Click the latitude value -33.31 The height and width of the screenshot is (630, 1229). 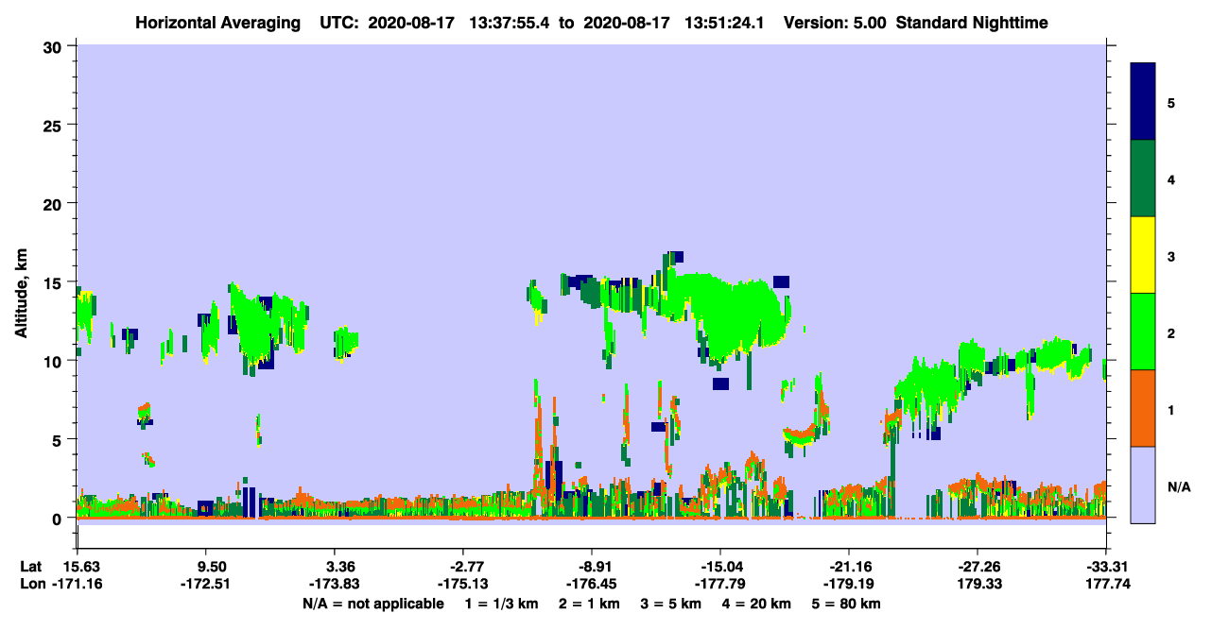1106,567
